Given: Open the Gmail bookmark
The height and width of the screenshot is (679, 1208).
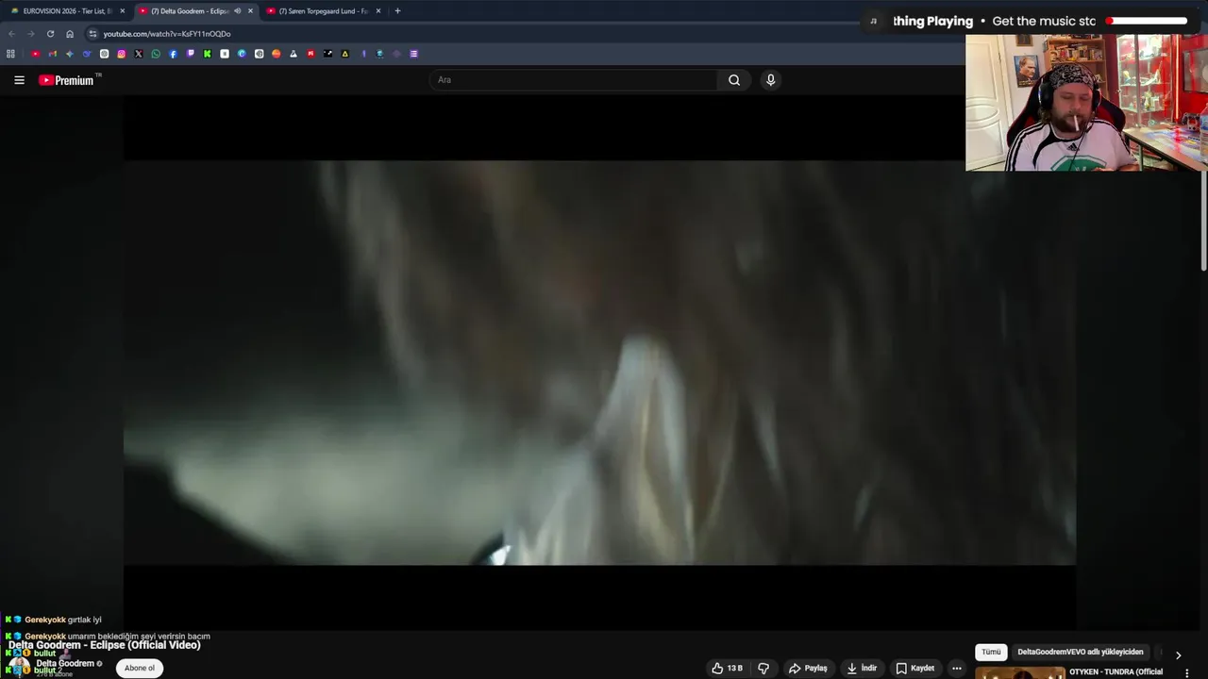Looking at the screenshot, I should [x=53, y=54].
